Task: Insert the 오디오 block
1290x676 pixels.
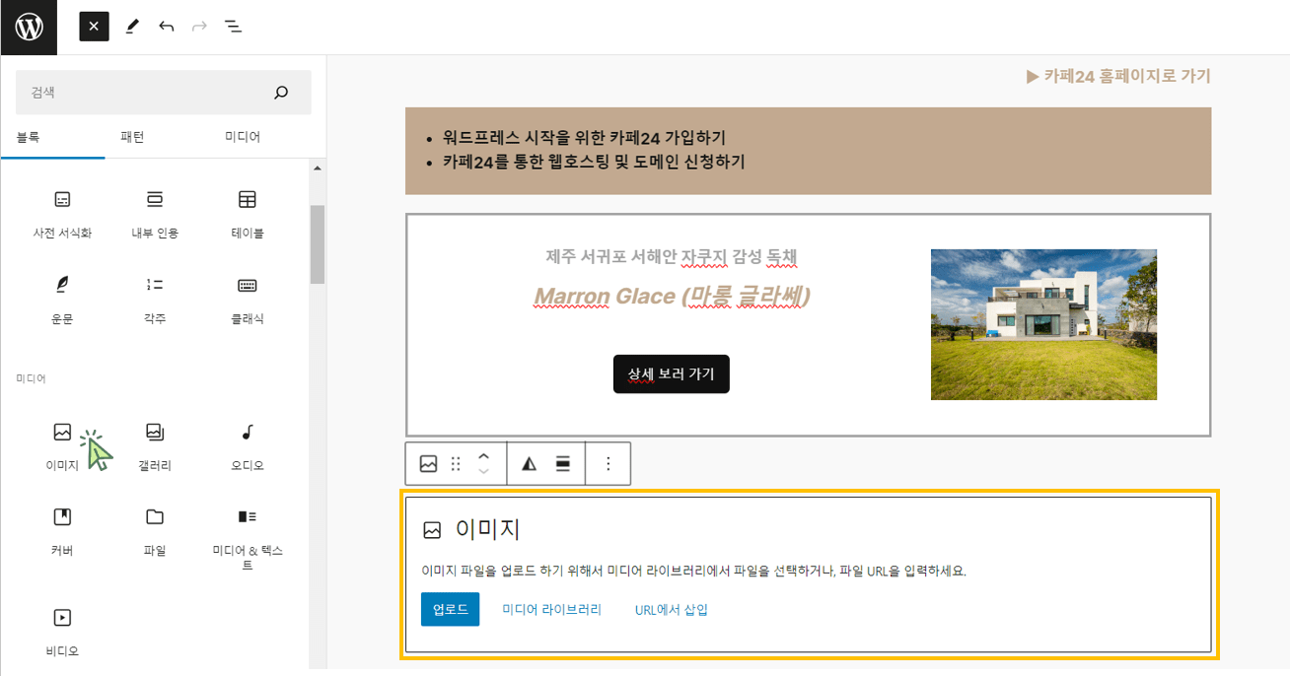Action: pyautogui.click(x=247, y=446)
